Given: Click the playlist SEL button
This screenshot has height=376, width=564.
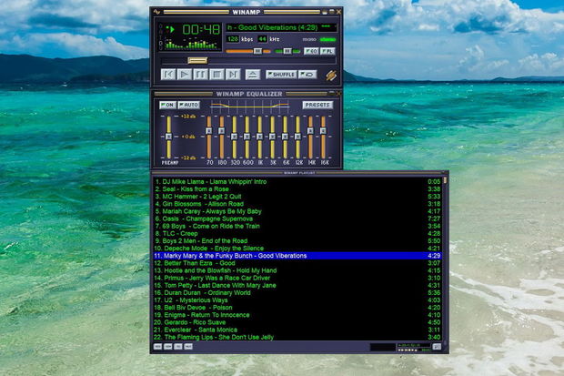Looking at the screenshot, I should tap(178, 347).
